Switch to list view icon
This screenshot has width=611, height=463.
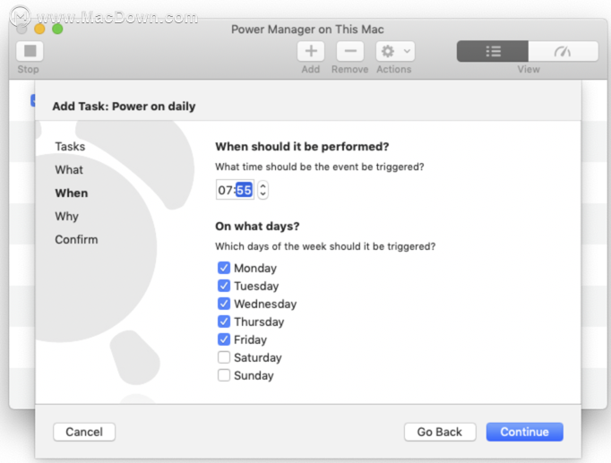point(493,51)
